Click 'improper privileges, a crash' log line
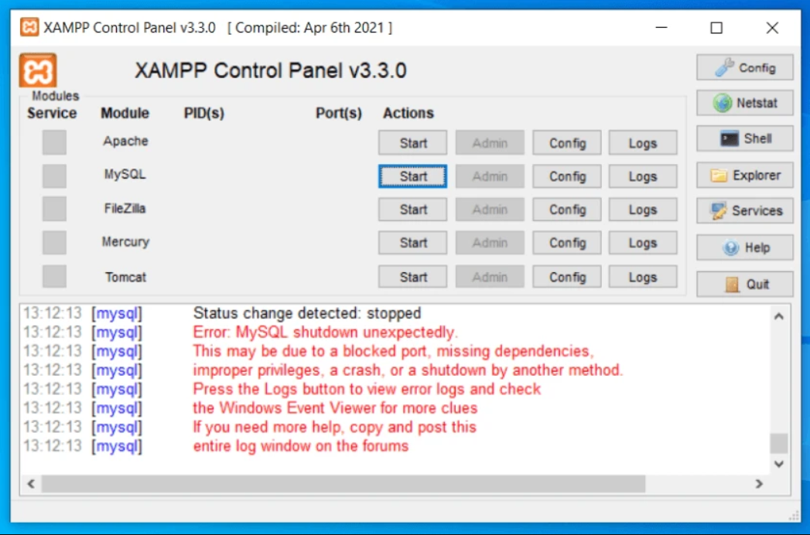The width and height of the screenshot is (810, 535). click(408, 370)
